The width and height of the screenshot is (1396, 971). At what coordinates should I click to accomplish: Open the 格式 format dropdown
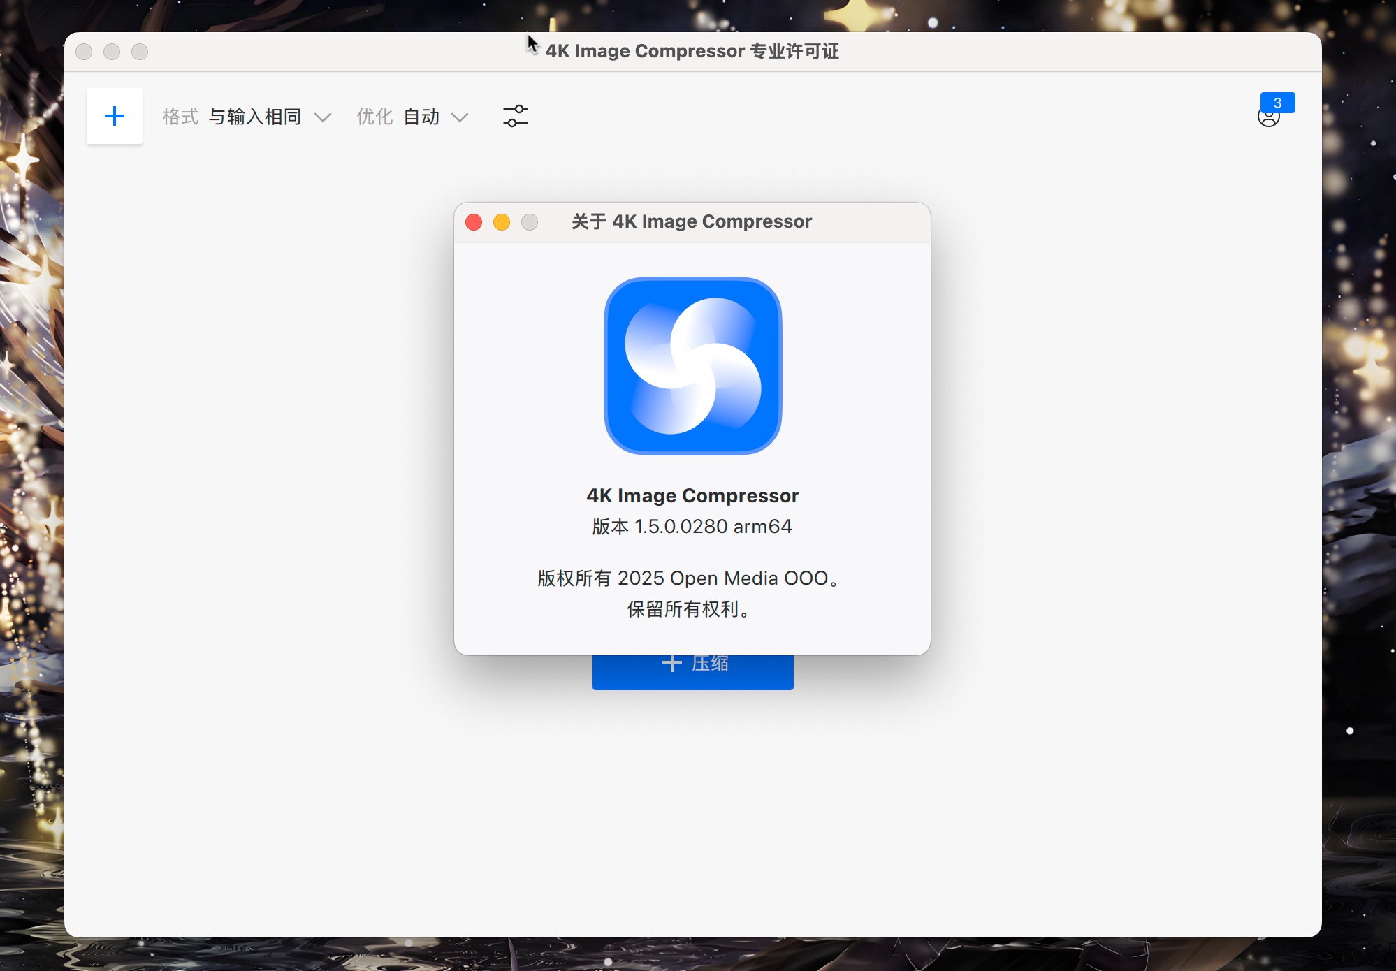coord(247,117)
